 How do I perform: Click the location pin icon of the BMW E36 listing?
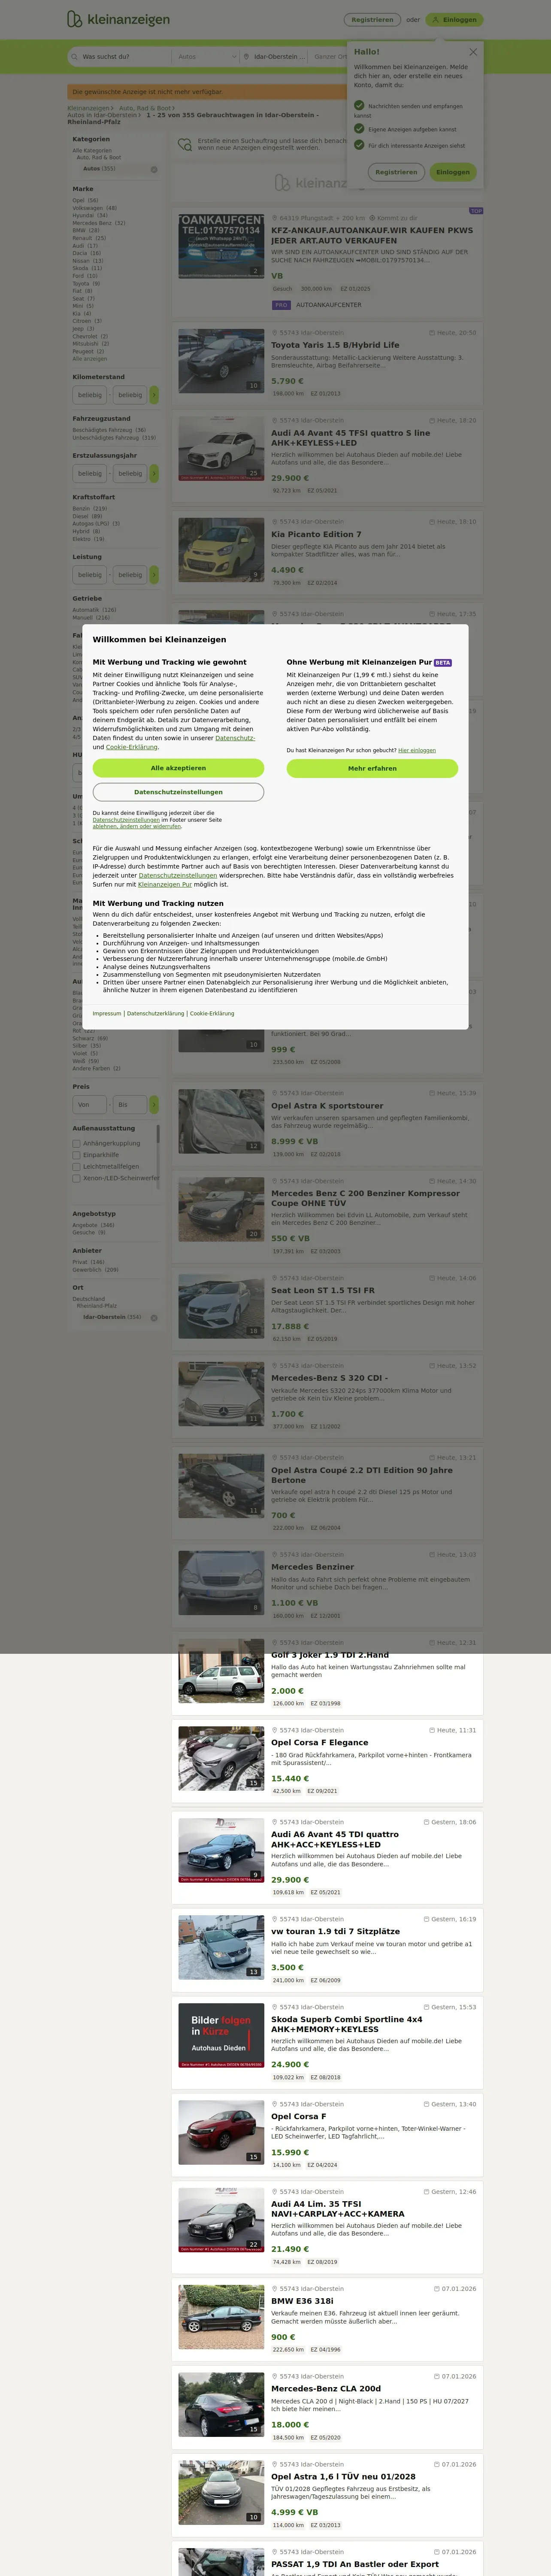point(274,2289)
